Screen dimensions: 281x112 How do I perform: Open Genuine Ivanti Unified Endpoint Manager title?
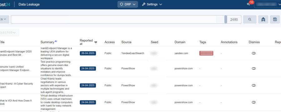(x=15, y=68)
